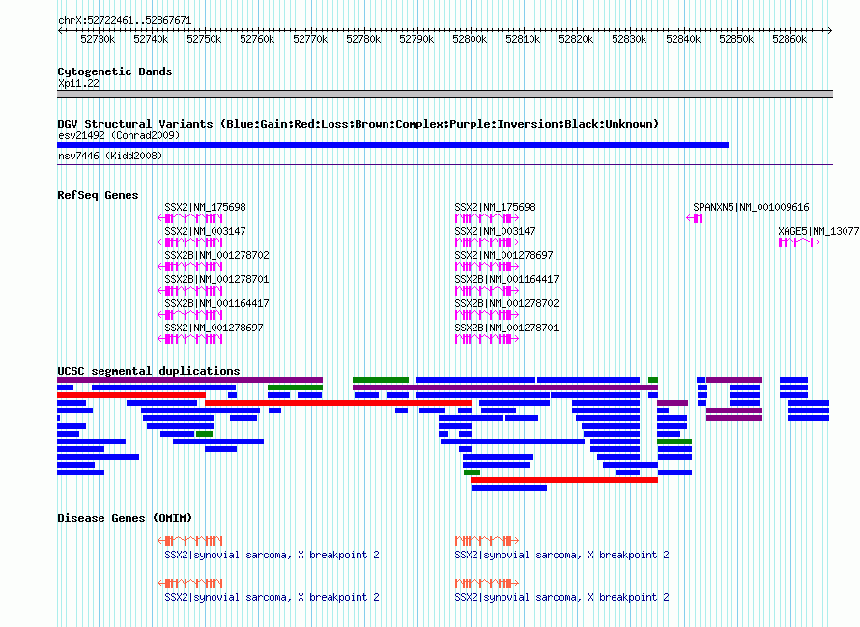Click the chrX:52722461..52867671 coordinate label

pos(125,21)
